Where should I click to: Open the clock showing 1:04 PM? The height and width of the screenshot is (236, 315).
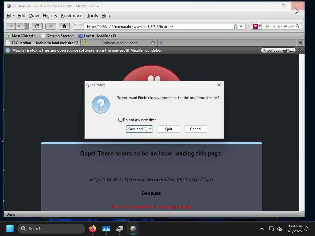294,229
